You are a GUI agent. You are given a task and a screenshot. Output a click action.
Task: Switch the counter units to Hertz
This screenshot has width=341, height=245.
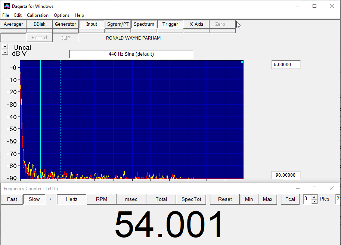(x=71, y=199)
